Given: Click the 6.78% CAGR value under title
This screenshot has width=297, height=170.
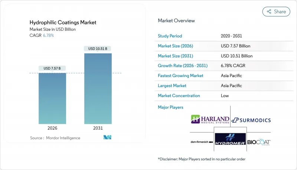Looking at the screenshot, I should point(48,35).
